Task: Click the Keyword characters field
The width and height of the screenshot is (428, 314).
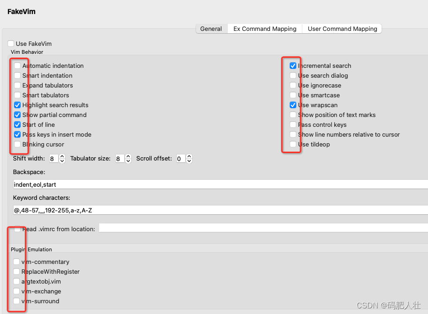Action: [220, 210]
